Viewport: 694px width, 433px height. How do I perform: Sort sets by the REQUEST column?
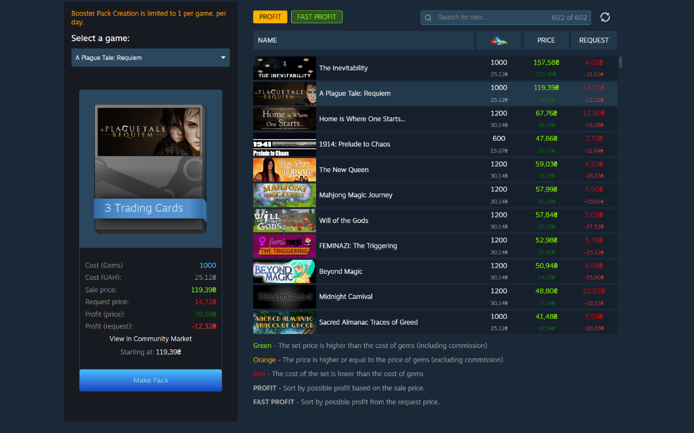tap(593, 40)
